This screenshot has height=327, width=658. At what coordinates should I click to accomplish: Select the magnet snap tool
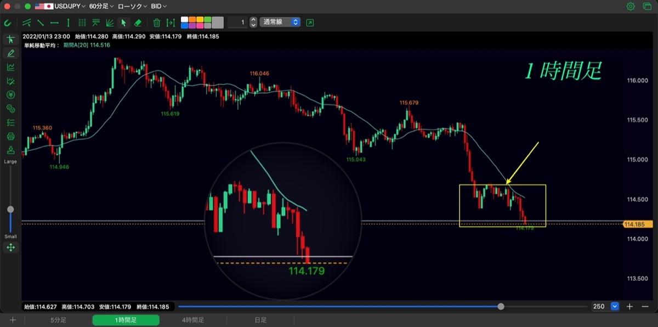pos(8,22)
